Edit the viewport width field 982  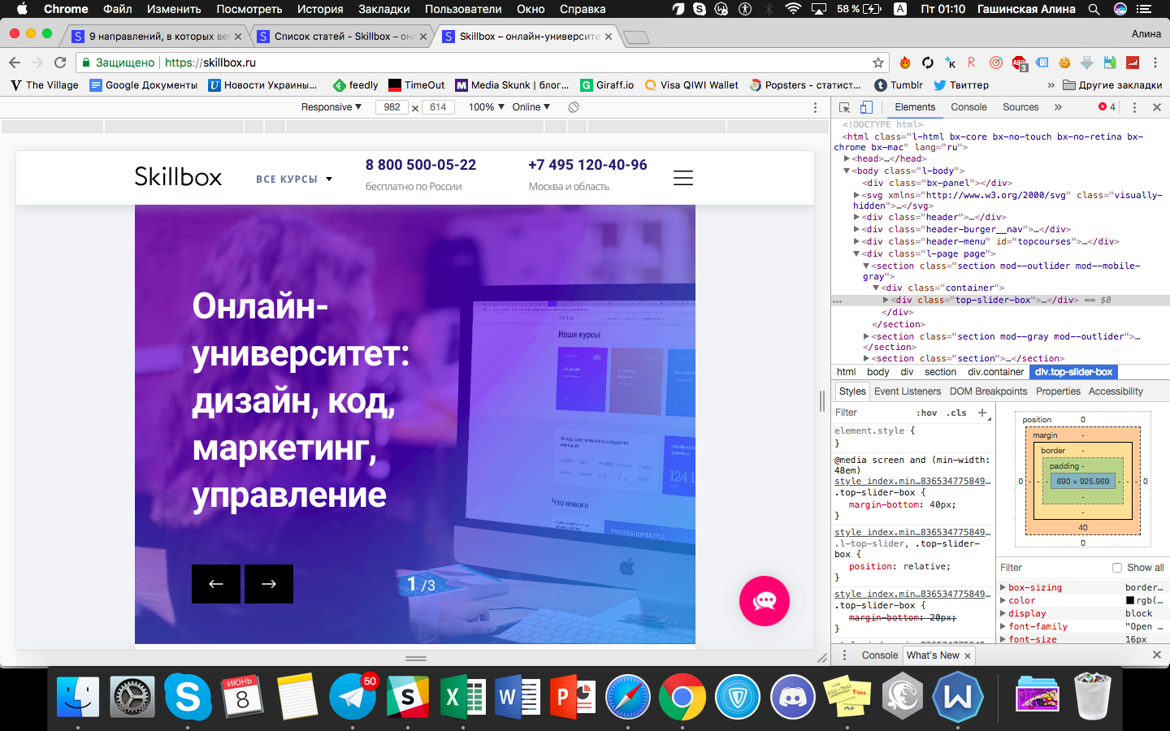(x=392, y=107)
